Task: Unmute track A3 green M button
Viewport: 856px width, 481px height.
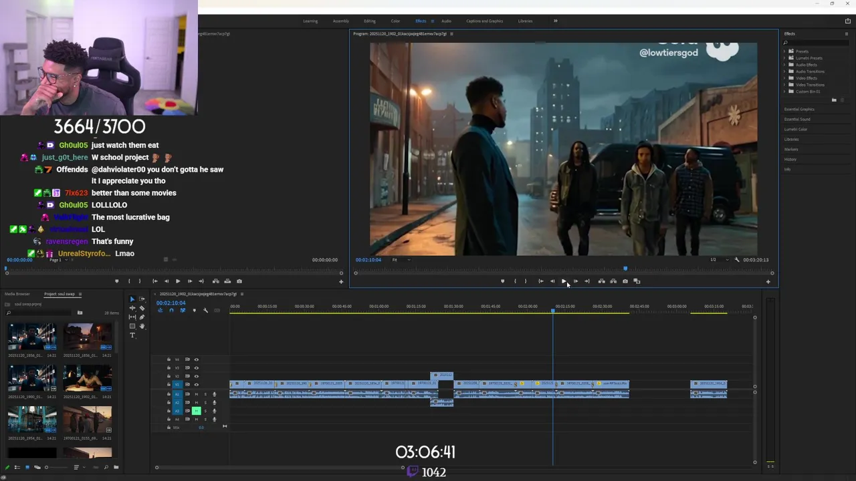Action: (197, 411)
